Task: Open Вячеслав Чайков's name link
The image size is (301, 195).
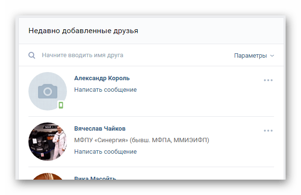Action: (100, 129)
